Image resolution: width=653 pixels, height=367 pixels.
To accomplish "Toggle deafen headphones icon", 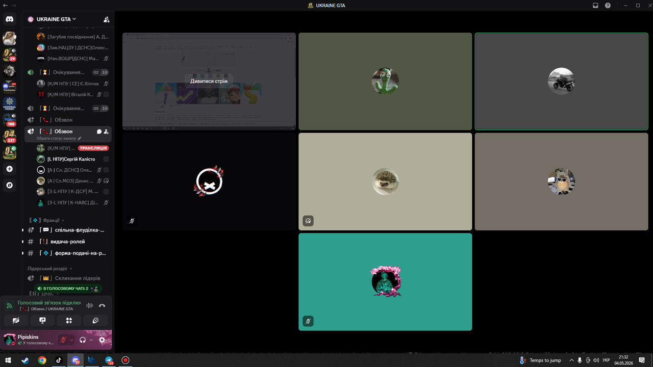I will 83,340.
